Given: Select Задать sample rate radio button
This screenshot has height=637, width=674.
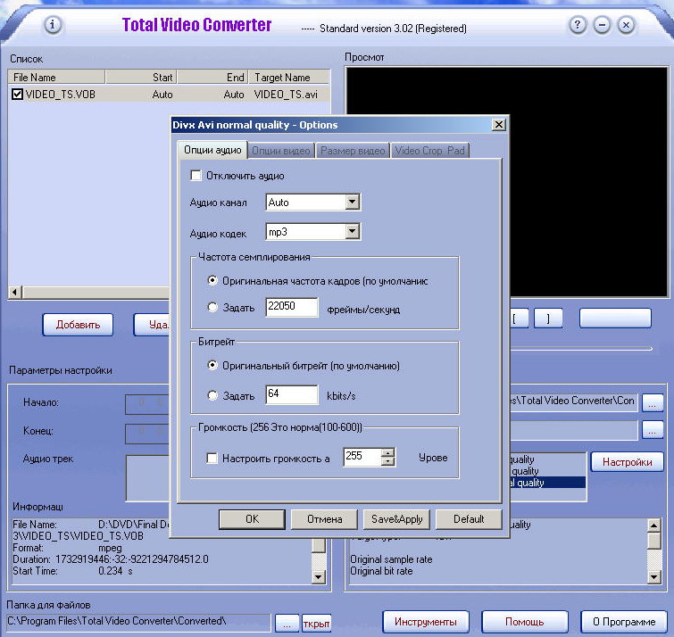Looking at the screenshot, I should (212, 307).
